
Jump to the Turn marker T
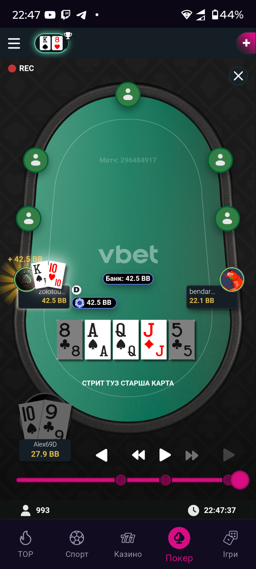(x=166, y=480)
